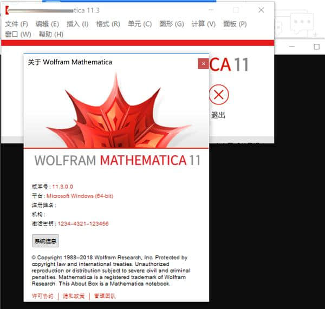Click the 注册姓名 label
The image size is (325, 309).
pyautogui.click(x=44, y=205)
